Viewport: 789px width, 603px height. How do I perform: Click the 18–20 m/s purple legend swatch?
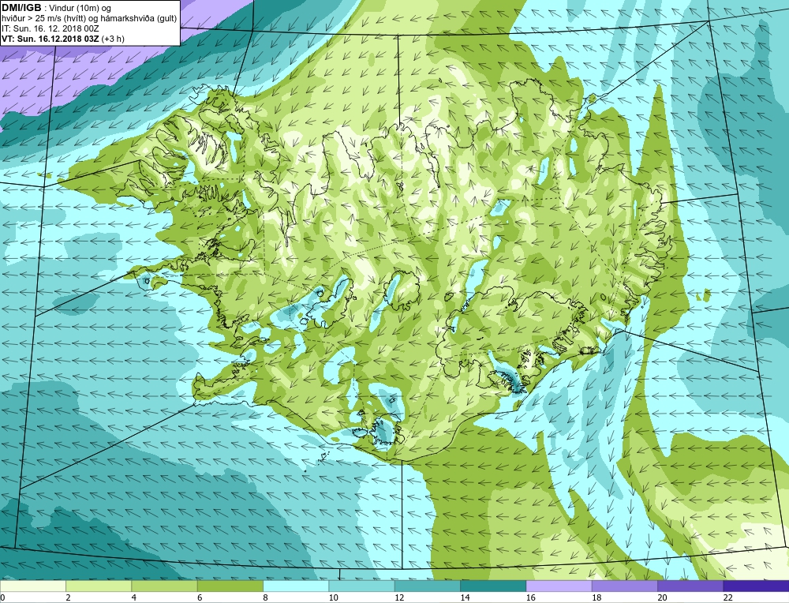[624, 586]
